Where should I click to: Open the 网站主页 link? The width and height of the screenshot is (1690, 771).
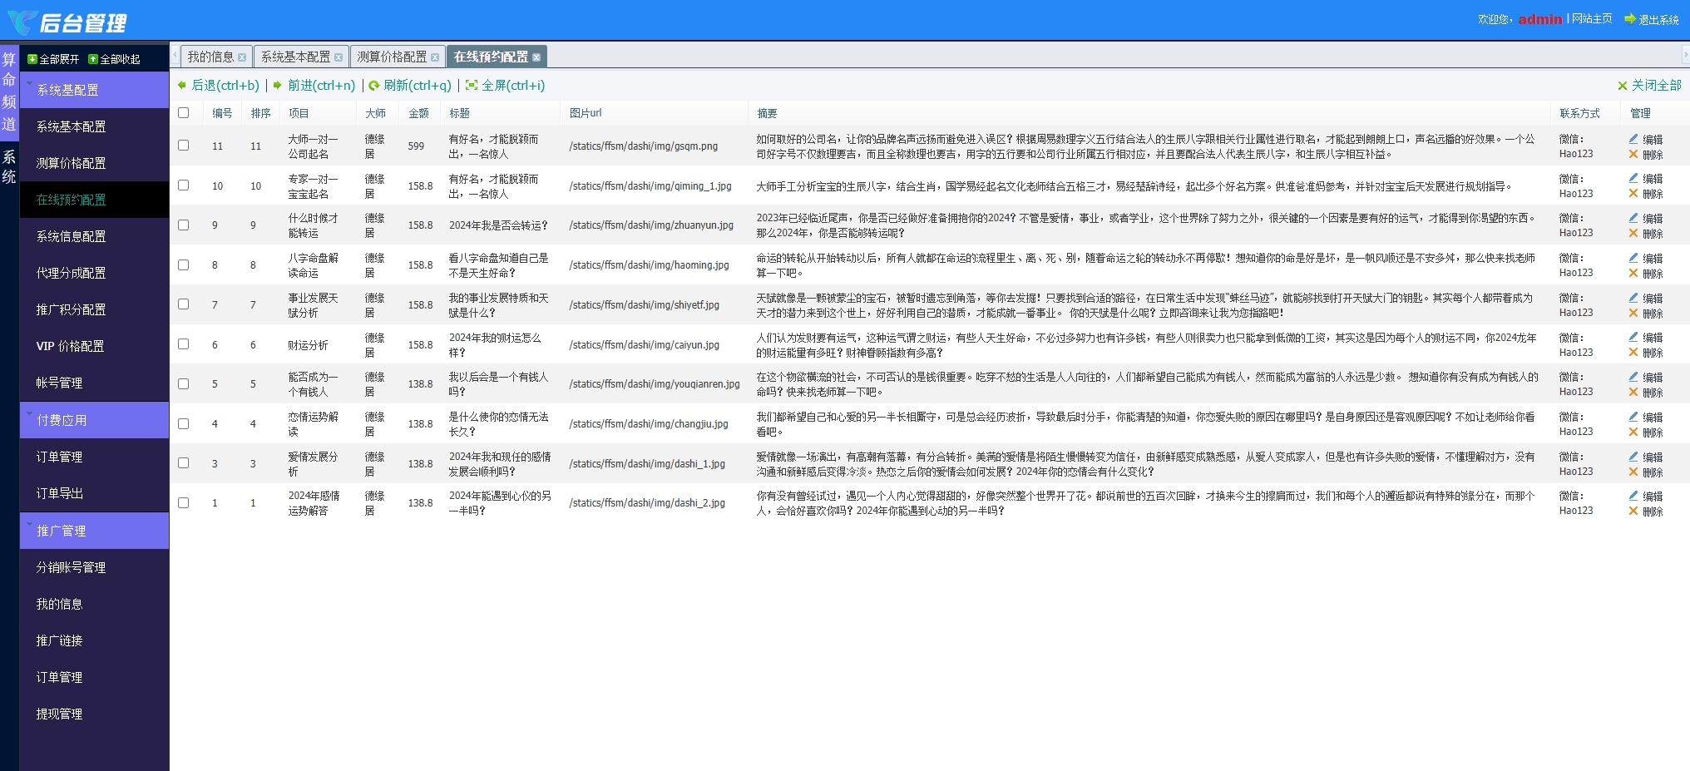(1592, 18)
